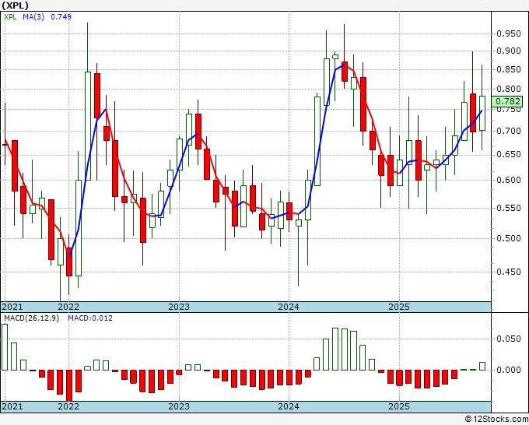Image resolution: width=529 pixels, height=425 pixels.
Task: Click the 0.650 price axis label
Action: pyautogui.click(x=509, y=155)
